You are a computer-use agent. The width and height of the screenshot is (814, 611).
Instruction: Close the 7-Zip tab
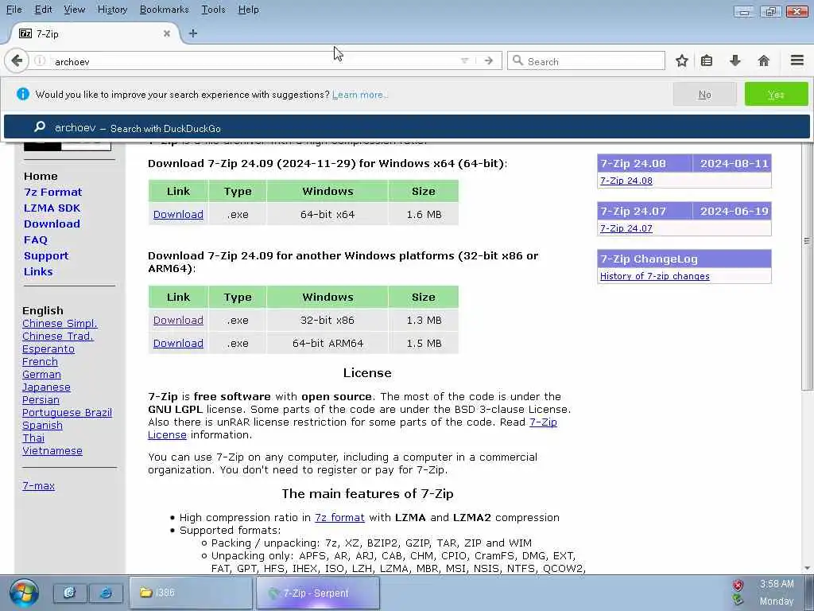click(167, 33)
